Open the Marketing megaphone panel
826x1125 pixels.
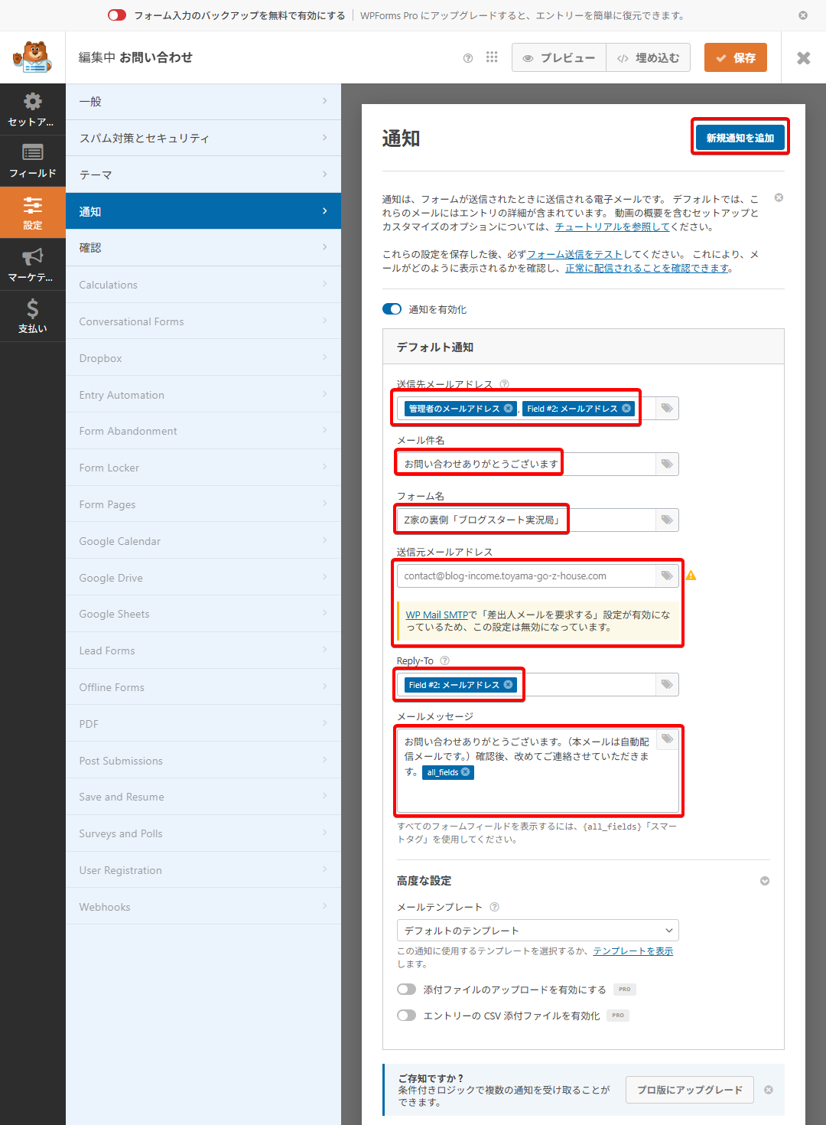point(32,264)
